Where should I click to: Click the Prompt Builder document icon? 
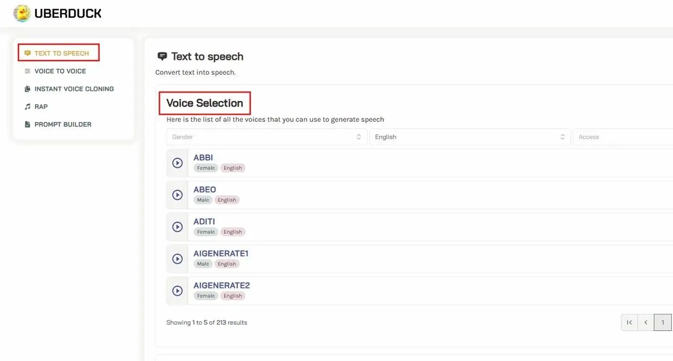[28, 124]
